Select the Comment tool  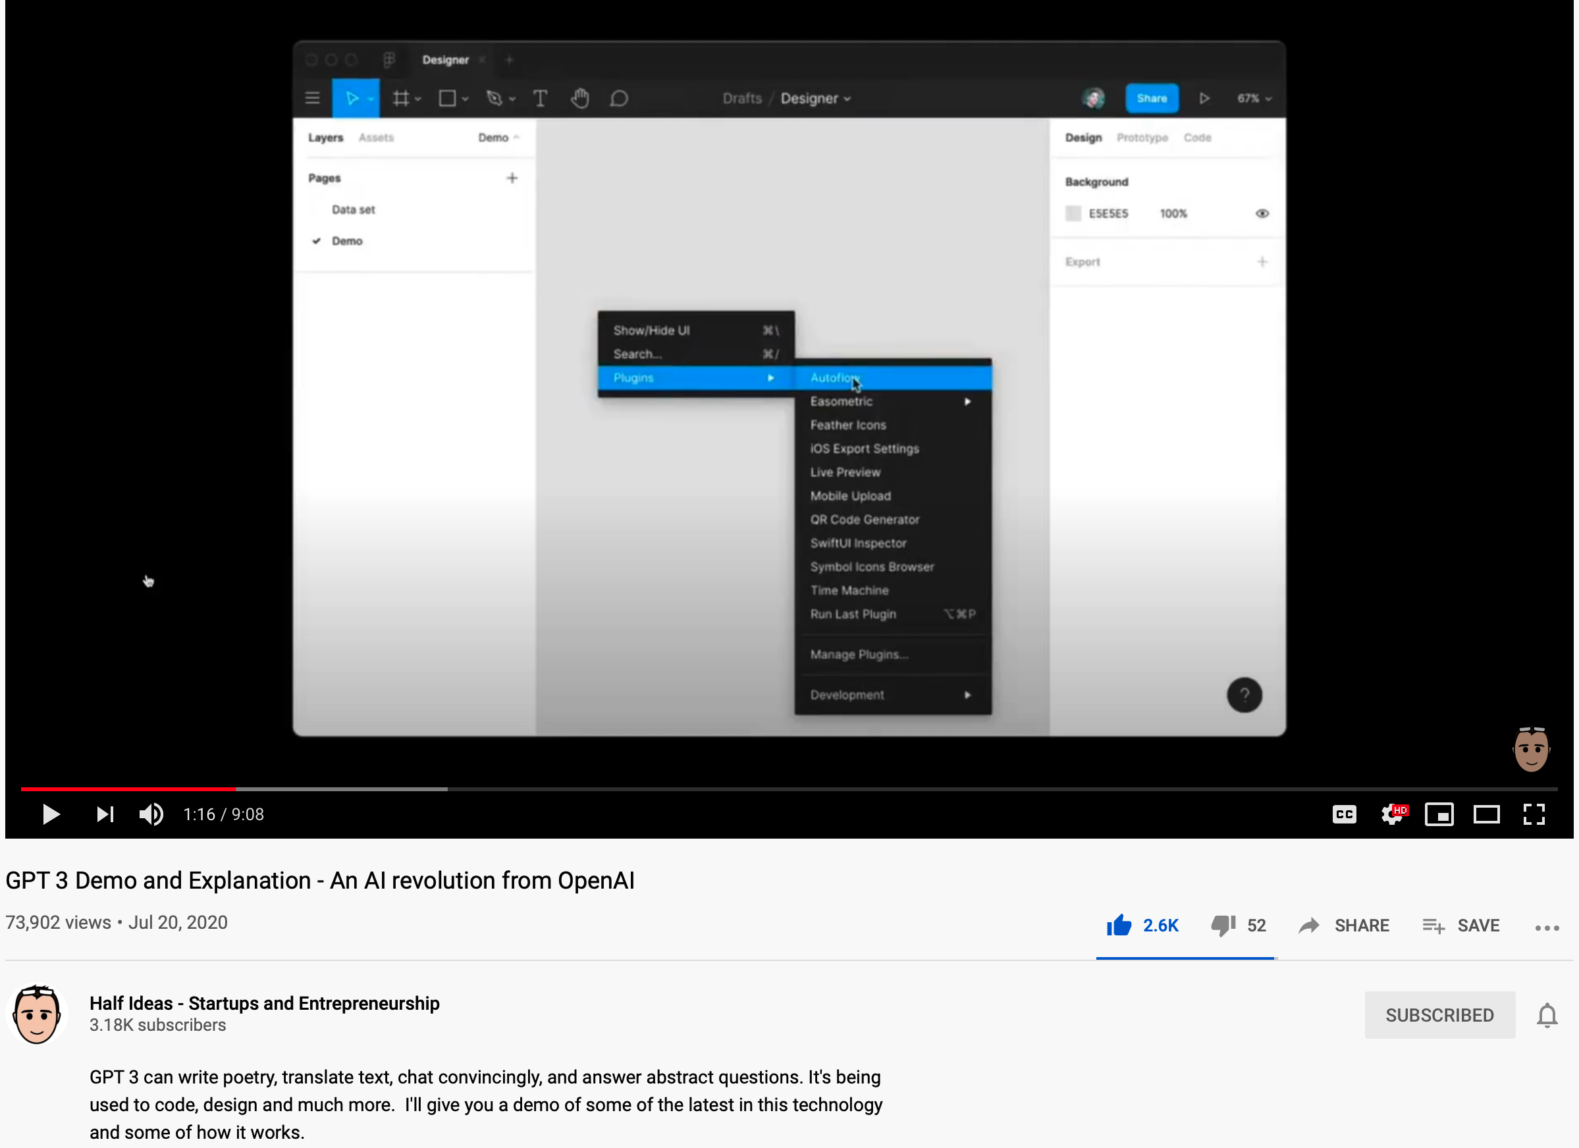click(x=619, y=98)
